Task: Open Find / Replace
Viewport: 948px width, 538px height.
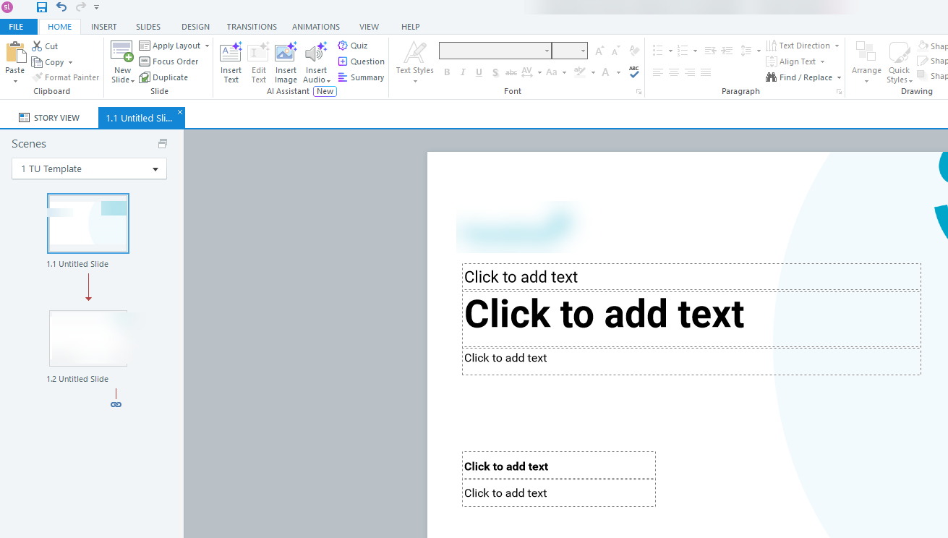Action: (x=803, y=77)
